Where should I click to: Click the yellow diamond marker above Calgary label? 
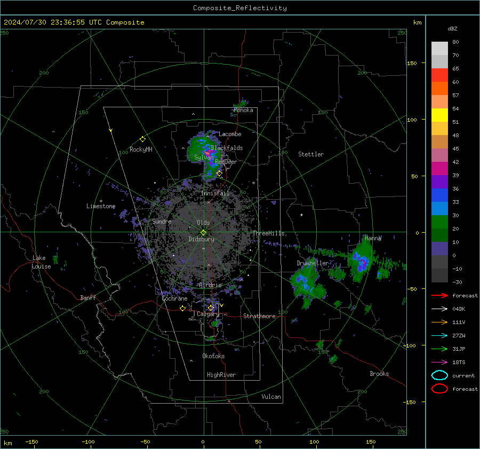211,308
